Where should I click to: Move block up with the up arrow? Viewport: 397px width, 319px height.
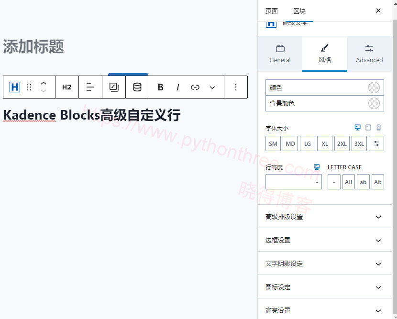pos(44,83)
